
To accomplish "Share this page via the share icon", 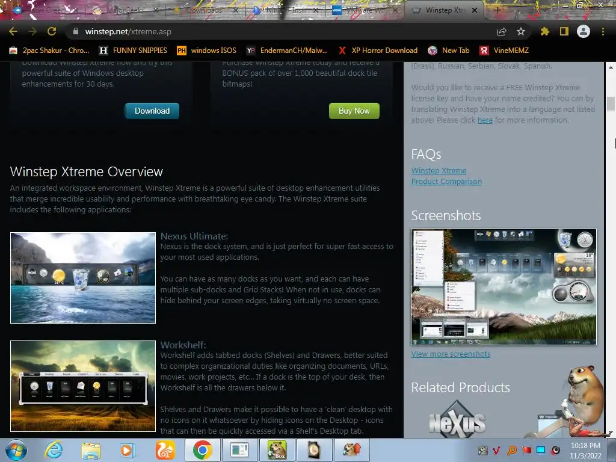I will coord(502,31).
